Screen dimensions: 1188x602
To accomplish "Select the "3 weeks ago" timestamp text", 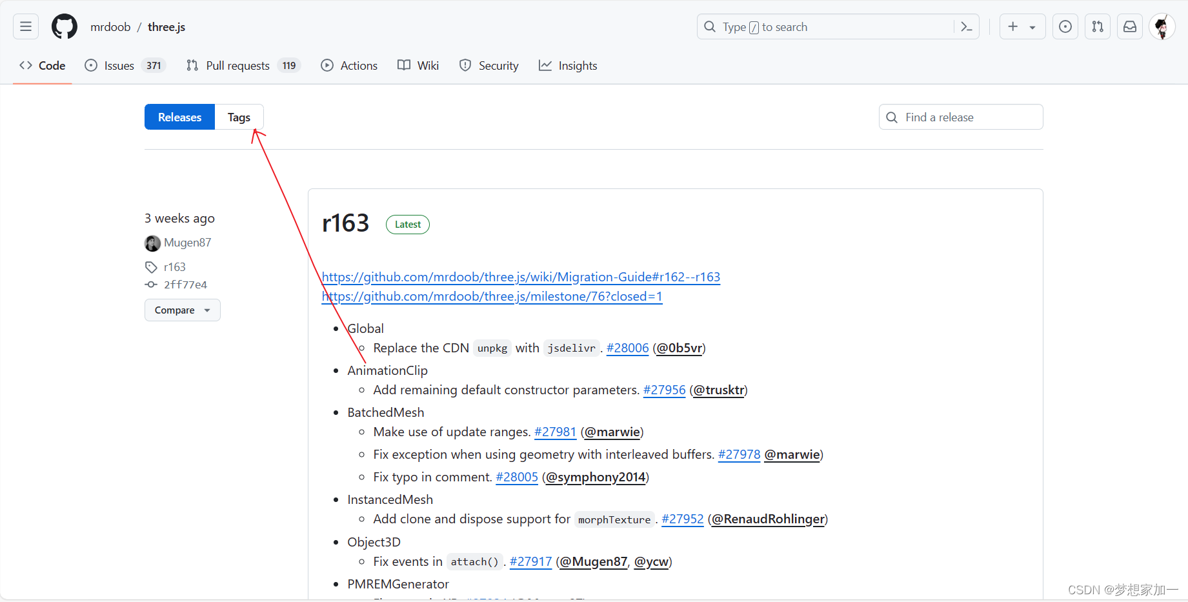I will [179, 218].
